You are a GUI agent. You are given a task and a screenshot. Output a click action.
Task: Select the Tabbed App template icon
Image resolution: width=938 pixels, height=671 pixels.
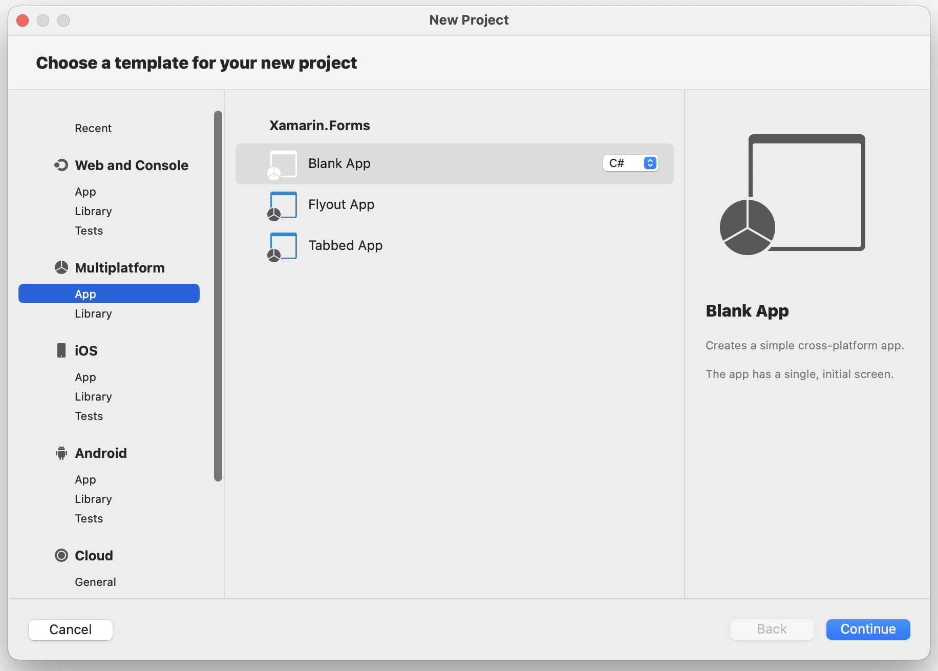(282, 246)
